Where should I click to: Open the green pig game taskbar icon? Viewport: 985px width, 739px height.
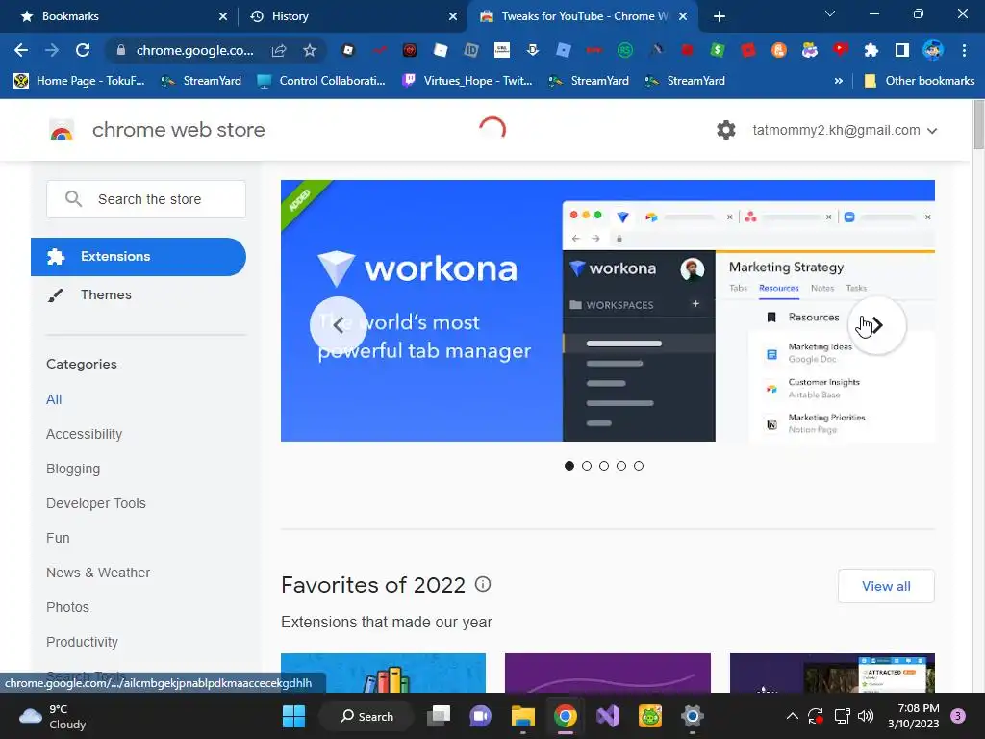point(650,716)
